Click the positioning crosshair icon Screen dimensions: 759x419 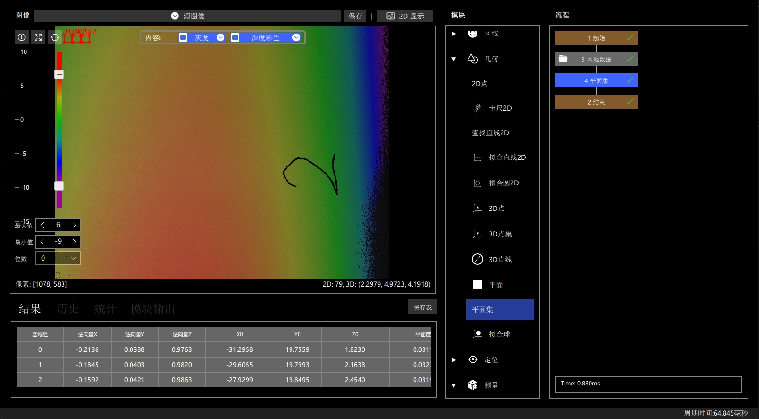(x=473, y=359)
